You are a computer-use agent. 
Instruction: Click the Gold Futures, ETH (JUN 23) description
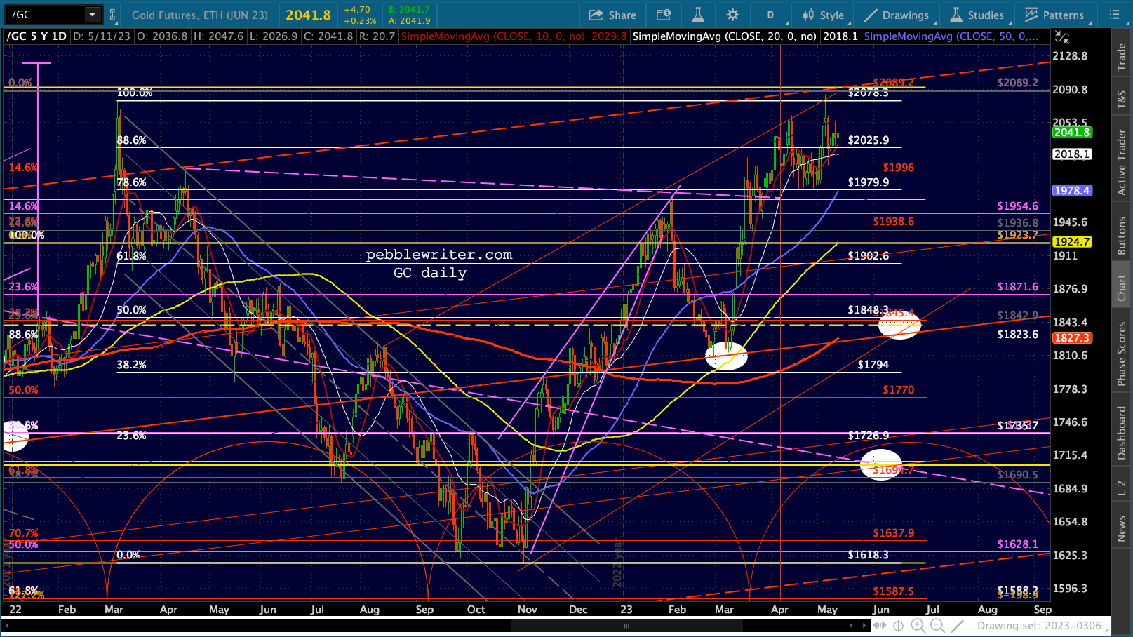coord(200,15)
